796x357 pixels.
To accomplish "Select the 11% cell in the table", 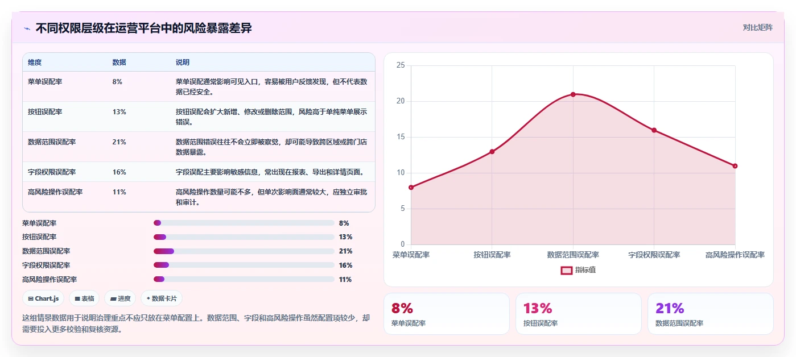I will 119,192.
